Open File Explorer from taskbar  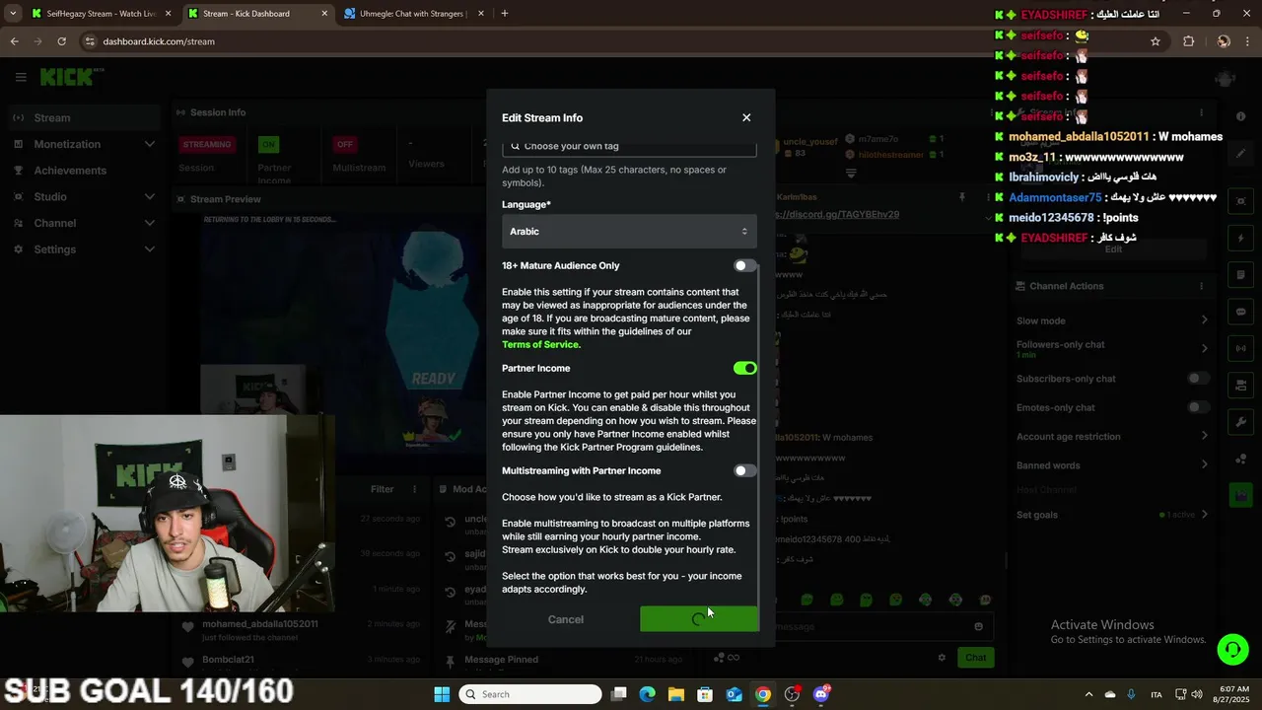(x=676, y=694)
